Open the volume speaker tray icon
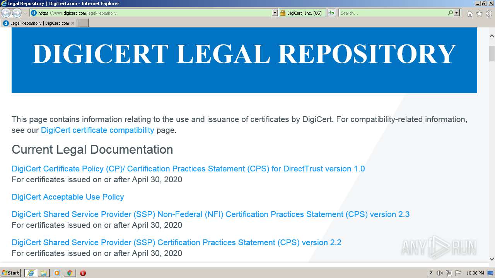Viewport: 495px width, 278px height. pos(440,273)
